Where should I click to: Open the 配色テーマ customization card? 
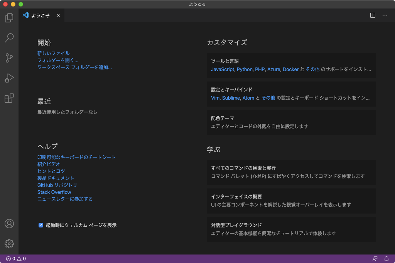291,122
